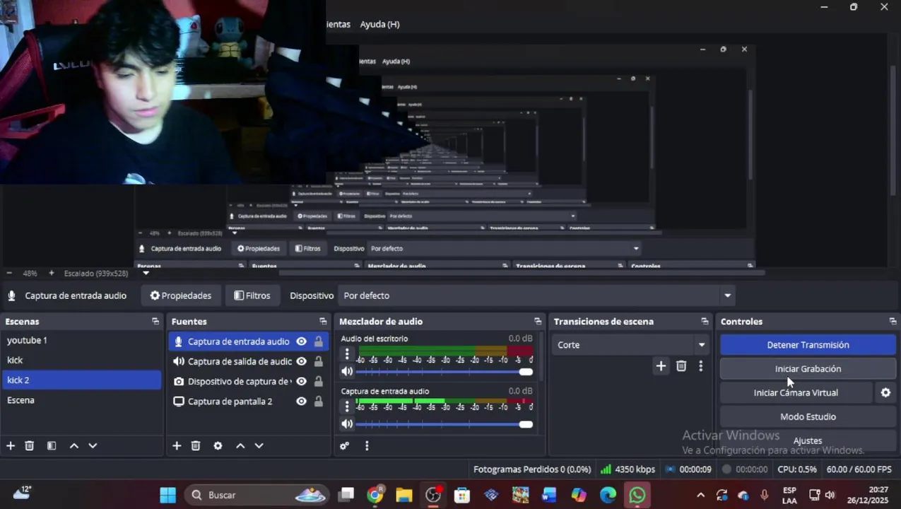Move the selected scene up
Image resolution: width=901 pixels, height=509 pixels.
pos(73,446)
